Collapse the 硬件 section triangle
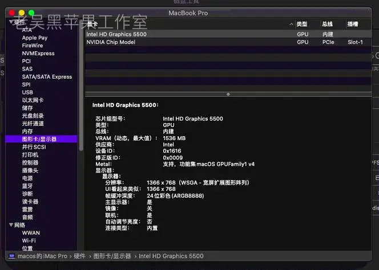The image size is (379, 270). point(11,22)
